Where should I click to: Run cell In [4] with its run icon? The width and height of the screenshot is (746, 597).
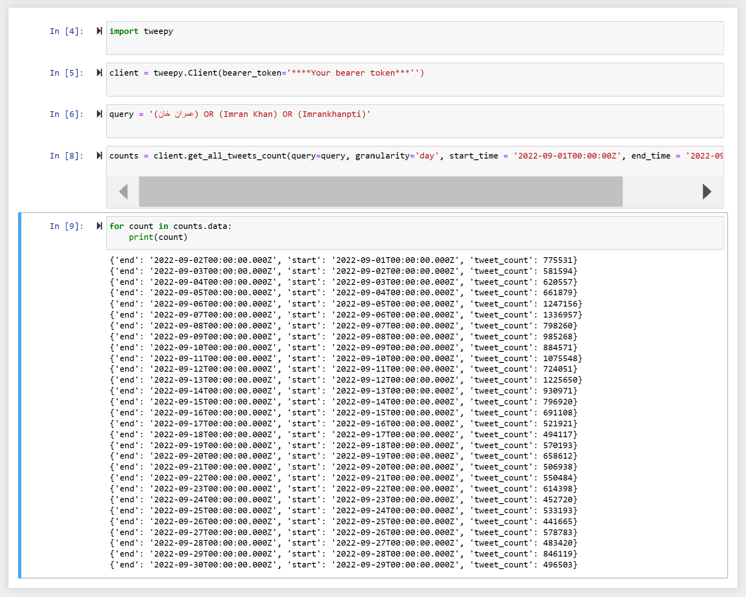pyautogui.click(x=99, y=31)
